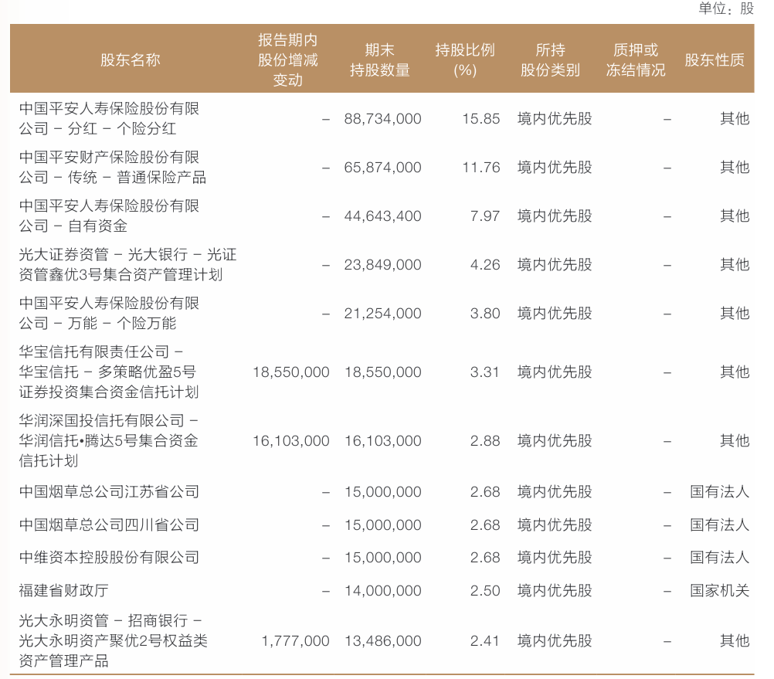Viewport: 774px width, 679px height.
Task: Click the 股东名称 column header
Action: pos(131,60)
